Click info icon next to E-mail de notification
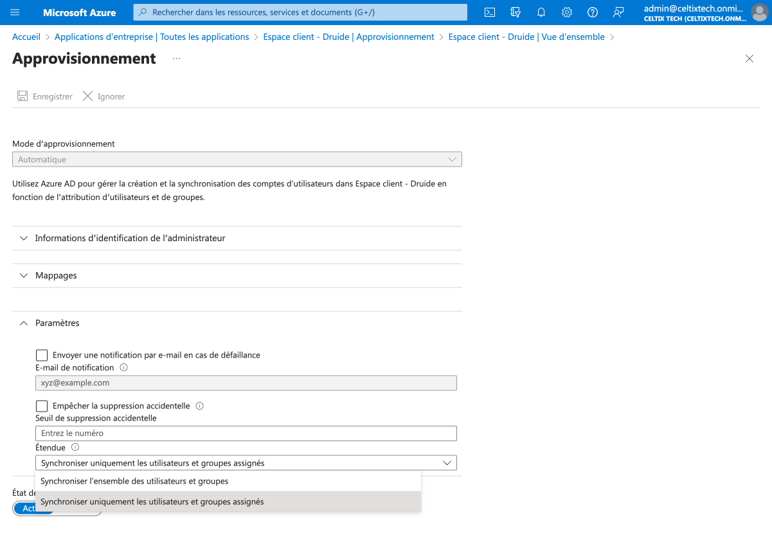Image resolution: width=772 pixels, height=537 pixels. point(124,368)
